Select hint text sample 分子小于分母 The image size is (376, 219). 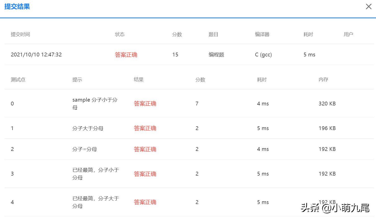point(95,103)
